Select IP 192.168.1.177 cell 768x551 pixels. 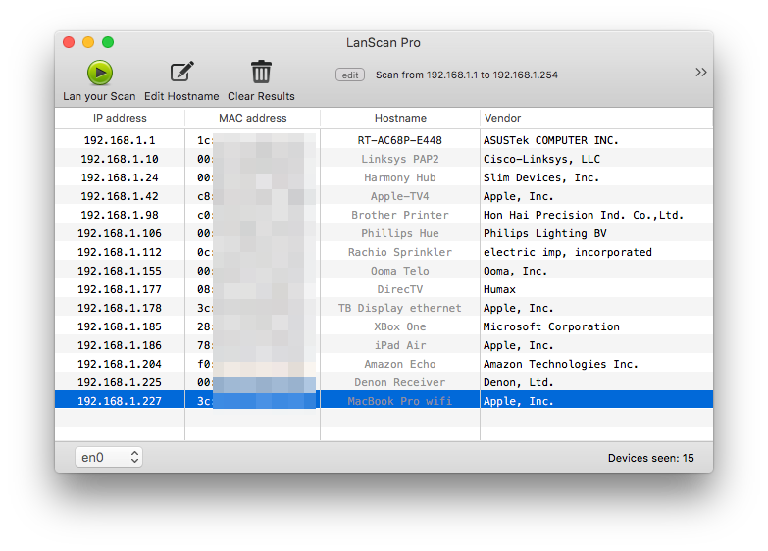(x=120, y=289)
